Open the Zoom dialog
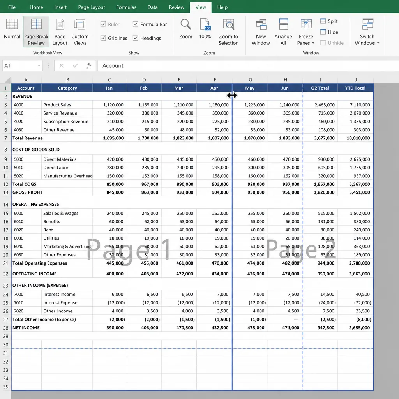 (185, 29)
